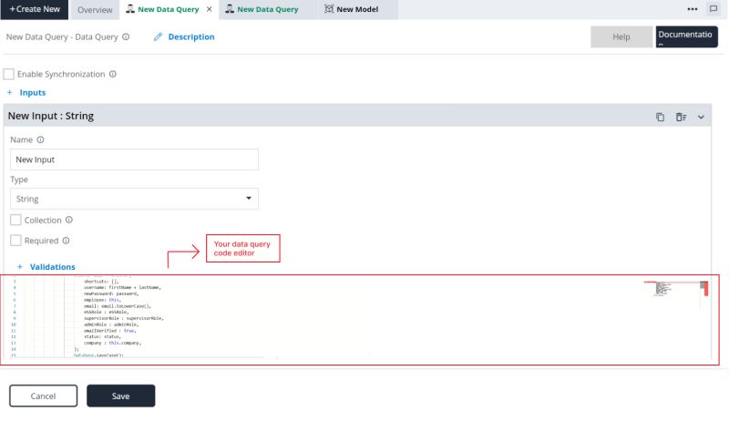
Task: Click info icon beside Data Query title
Action: click(126, 36)
